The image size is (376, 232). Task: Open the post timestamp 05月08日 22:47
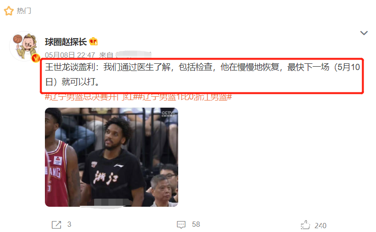pyautogui.click(x=70, y=55)
